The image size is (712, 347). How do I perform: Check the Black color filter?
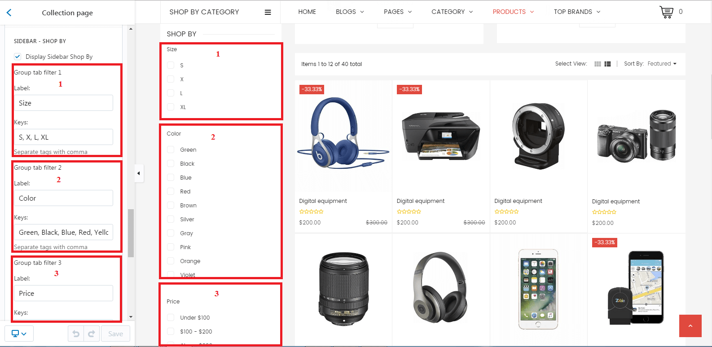point(171,163)
